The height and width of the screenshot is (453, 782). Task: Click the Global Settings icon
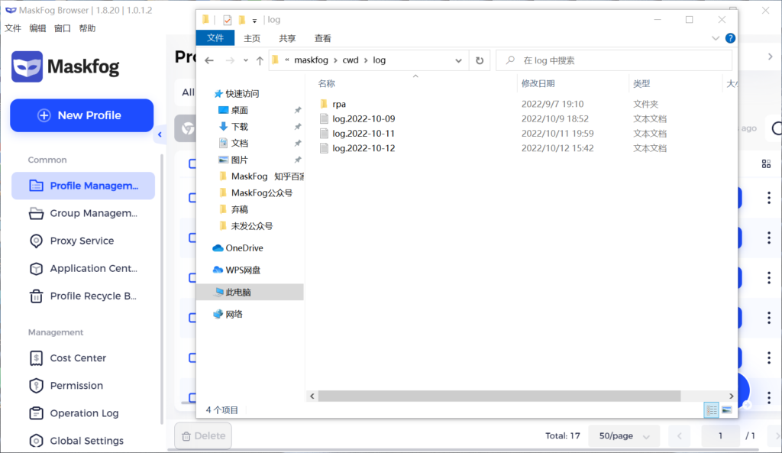pos(36,441)
